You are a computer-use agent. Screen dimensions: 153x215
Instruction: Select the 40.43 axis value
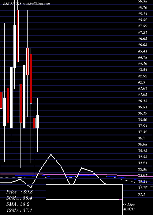(x=143, y=101)
